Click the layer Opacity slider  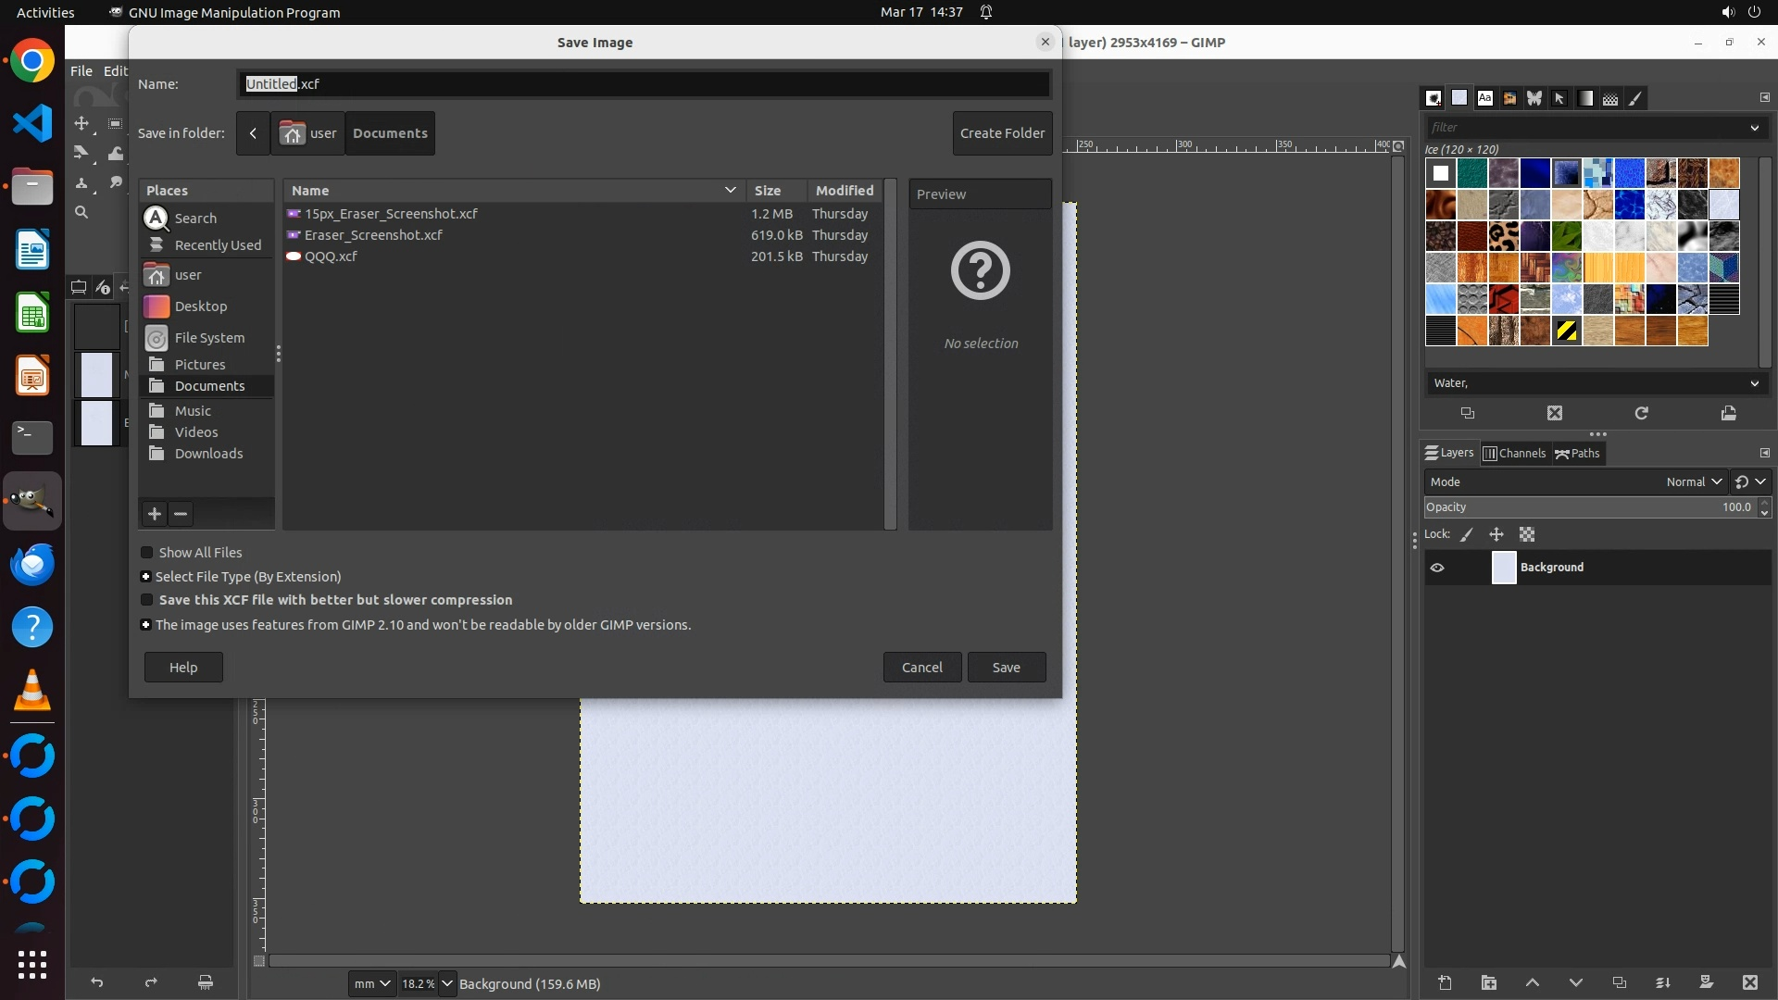1588,507
